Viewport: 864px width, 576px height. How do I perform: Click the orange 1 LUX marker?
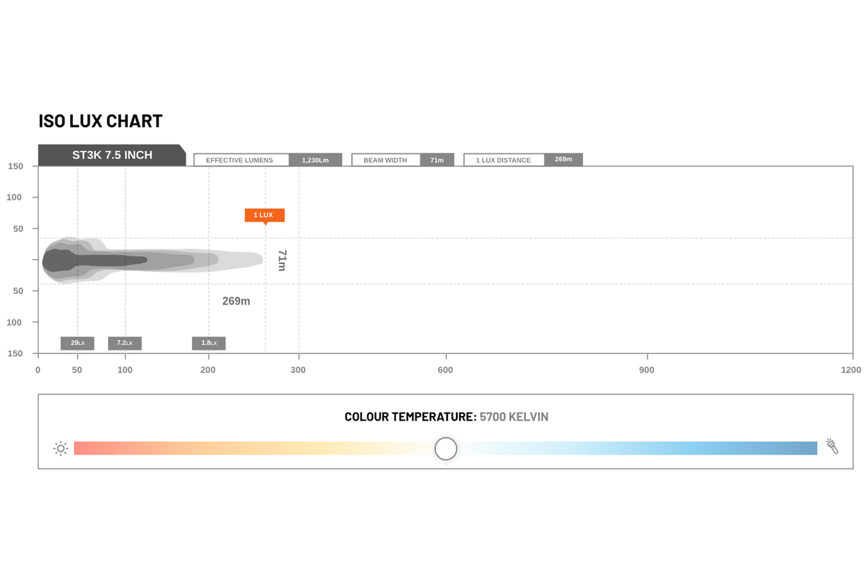[264, 215]
